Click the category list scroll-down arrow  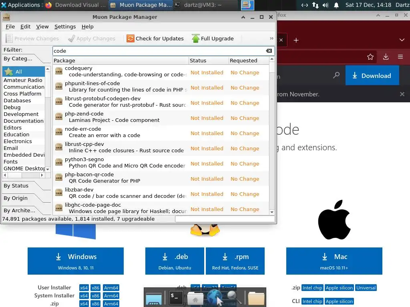pos(48,169)
